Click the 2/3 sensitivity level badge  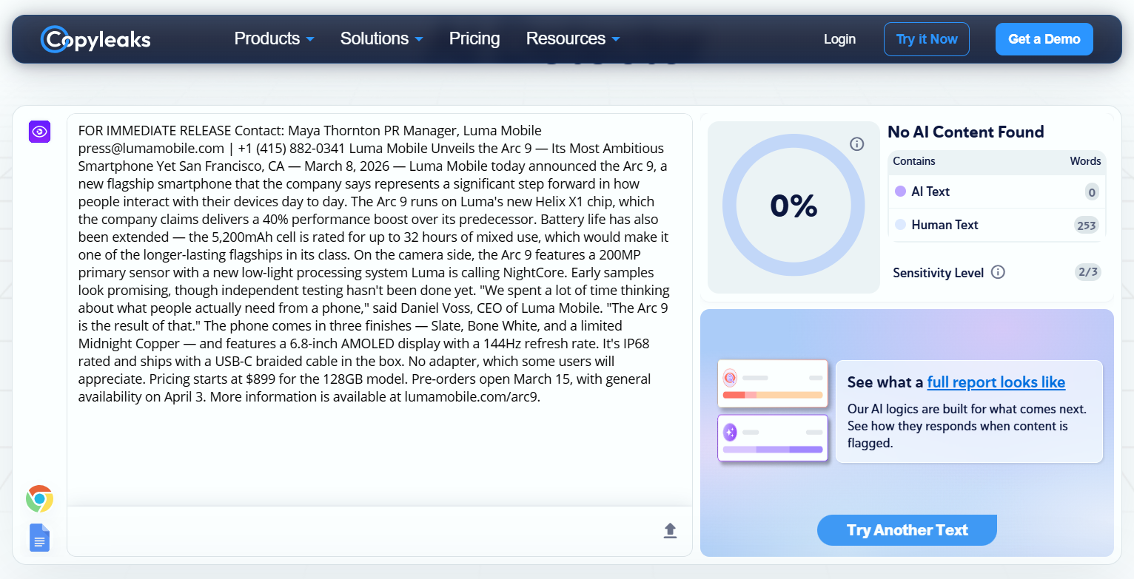1087,272
